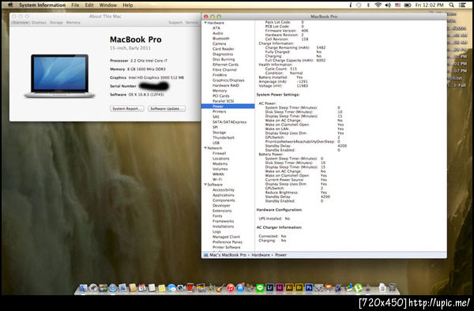Open the green uTorrent icon in Dock
This screenshot has height=311, width=474.
[x=358, y=288]
